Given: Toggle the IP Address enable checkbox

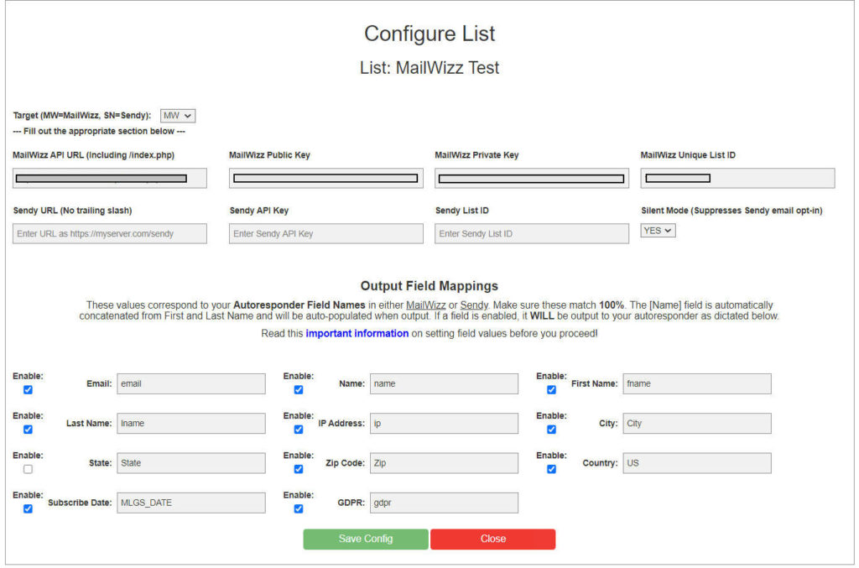Looking at the screenshot, I should (299, 430).
